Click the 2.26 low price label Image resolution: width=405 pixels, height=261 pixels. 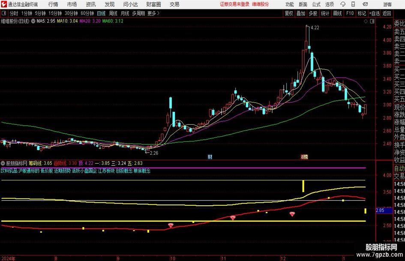[154, 153]
